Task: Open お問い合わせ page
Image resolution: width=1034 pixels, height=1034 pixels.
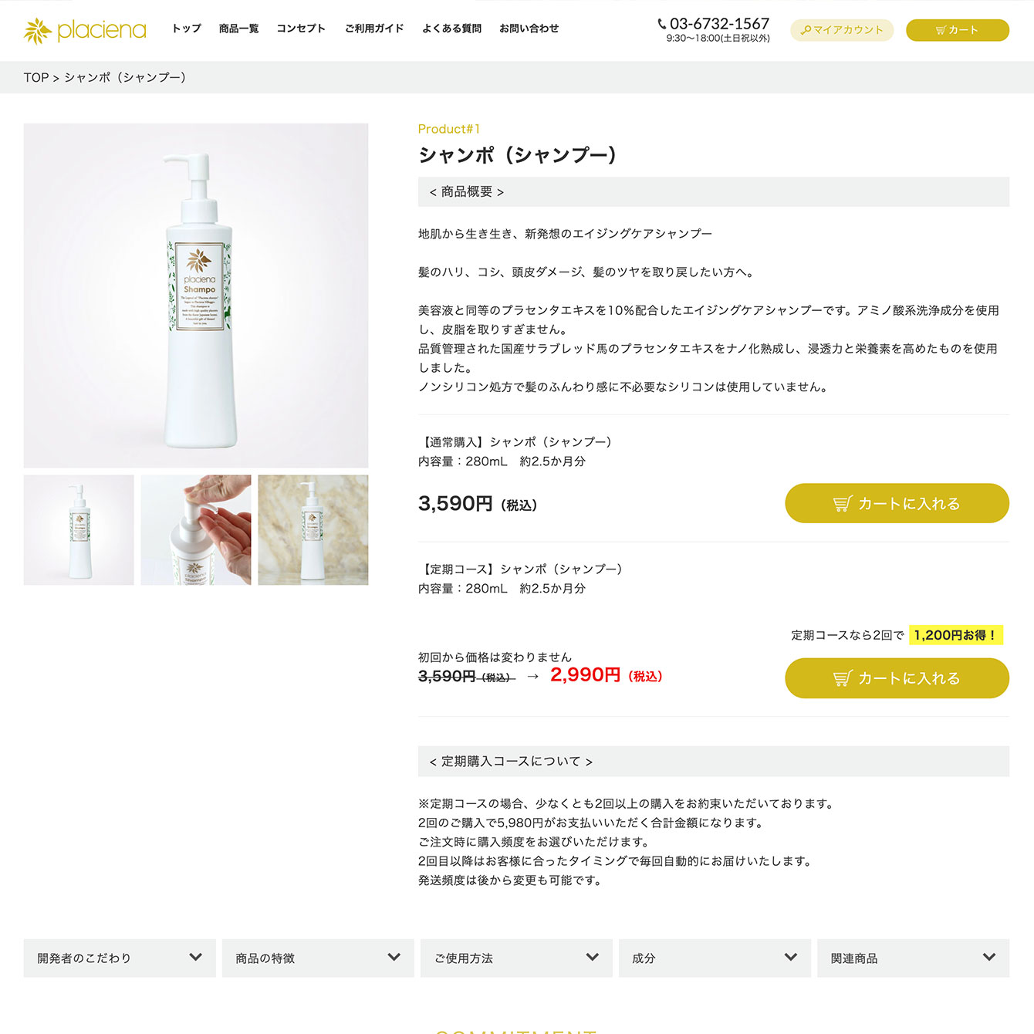Action: 529,29
